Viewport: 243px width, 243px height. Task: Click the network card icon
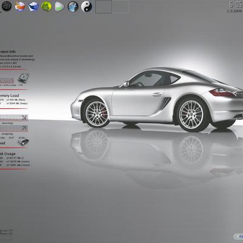[x=23, y=142]
